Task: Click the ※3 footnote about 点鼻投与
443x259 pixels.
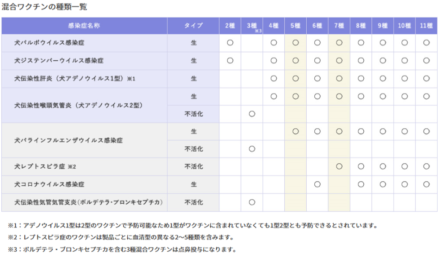Action: (x=122, y=249)
